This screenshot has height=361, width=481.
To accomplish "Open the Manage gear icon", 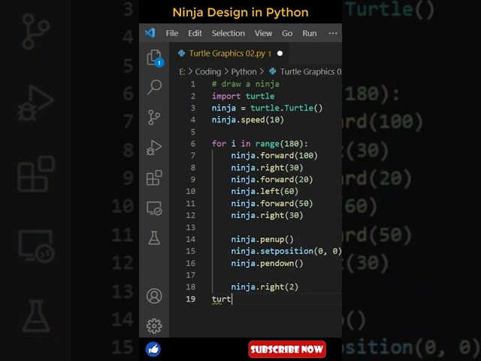I will 154,326.
